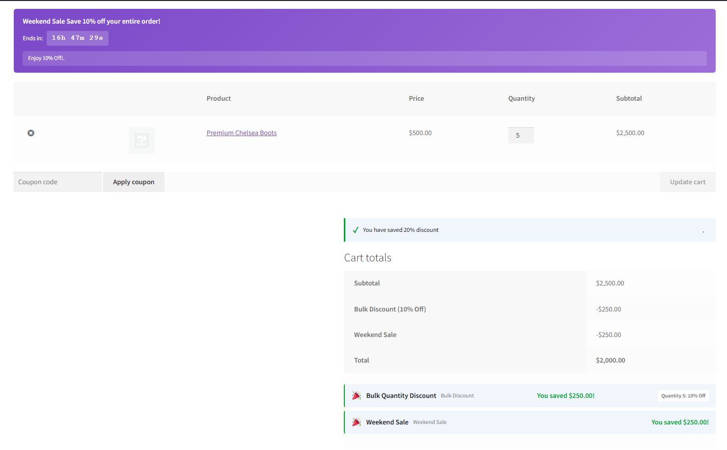Apply the coupon code

click(x=134, y=182)
